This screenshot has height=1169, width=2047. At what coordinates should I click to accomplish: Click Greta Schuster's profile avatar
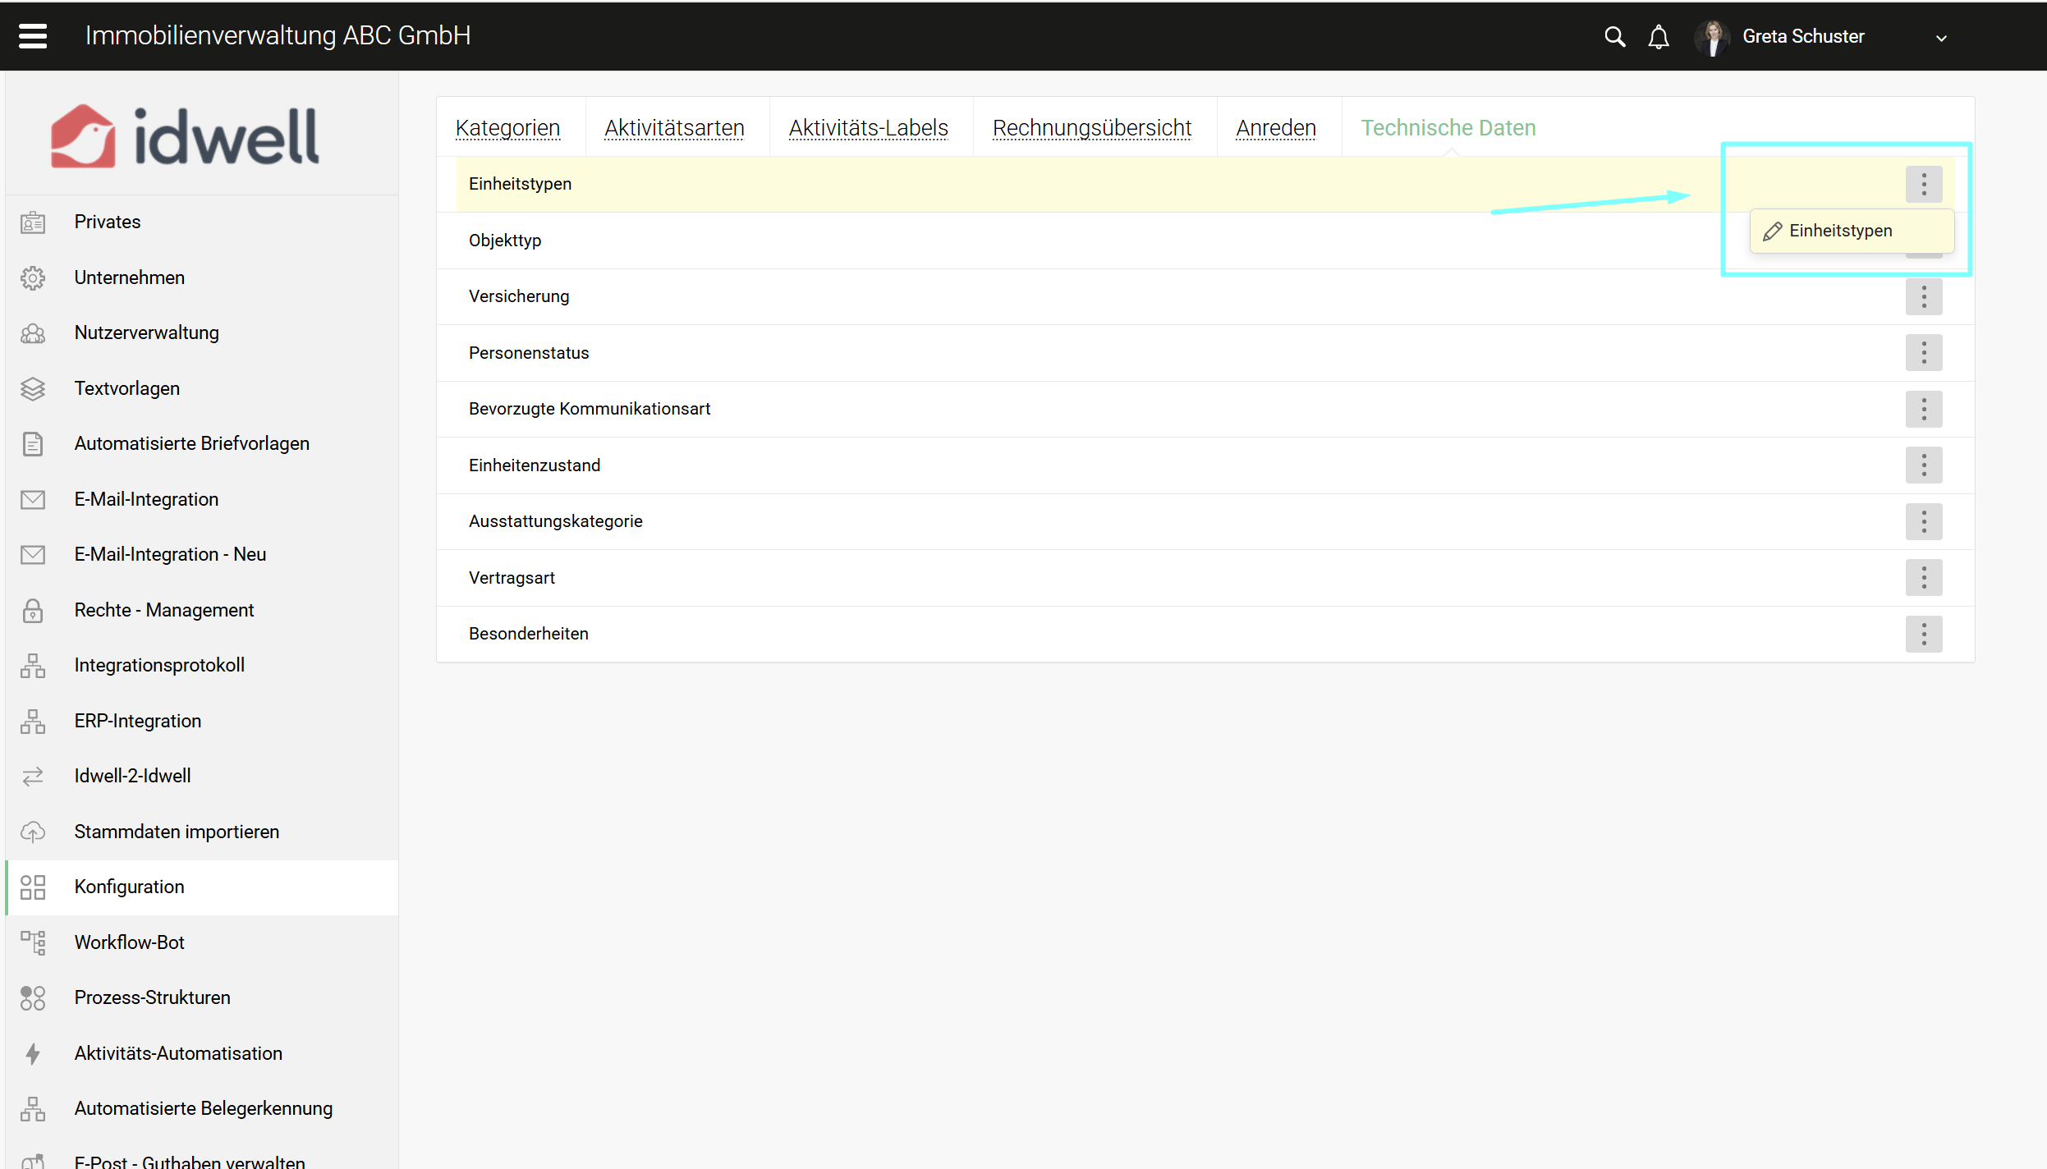1712,37
